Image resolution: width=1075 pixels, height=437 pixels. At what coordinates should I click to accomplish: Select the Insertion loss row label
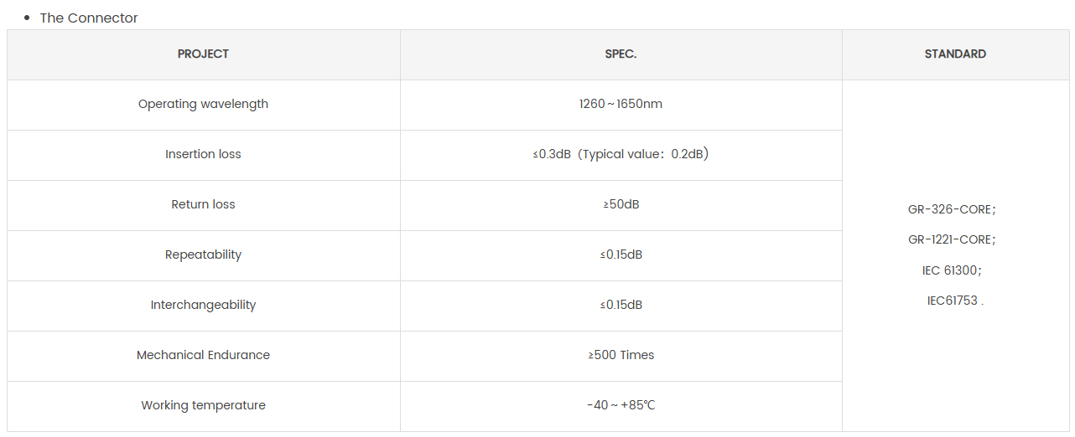[x=203, y=154]
